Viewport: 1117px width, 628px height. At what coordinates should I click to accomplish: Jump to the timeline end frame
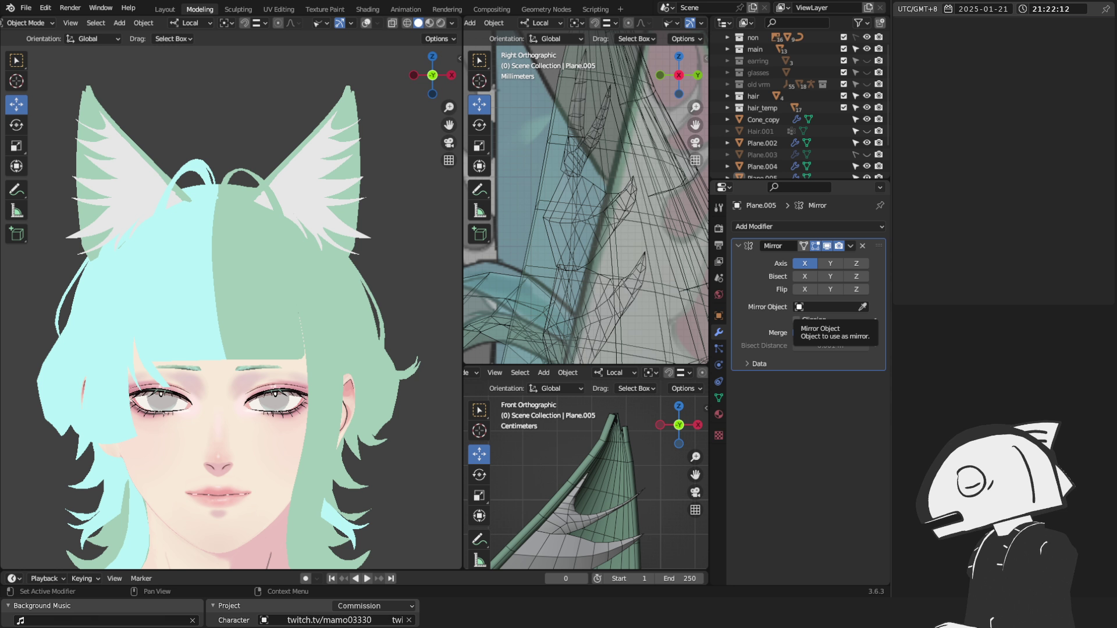click(x=391, y=579)
